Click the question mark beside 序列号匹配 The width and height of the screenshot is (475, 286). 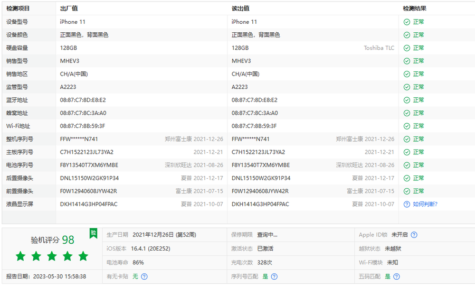point(274,276)
